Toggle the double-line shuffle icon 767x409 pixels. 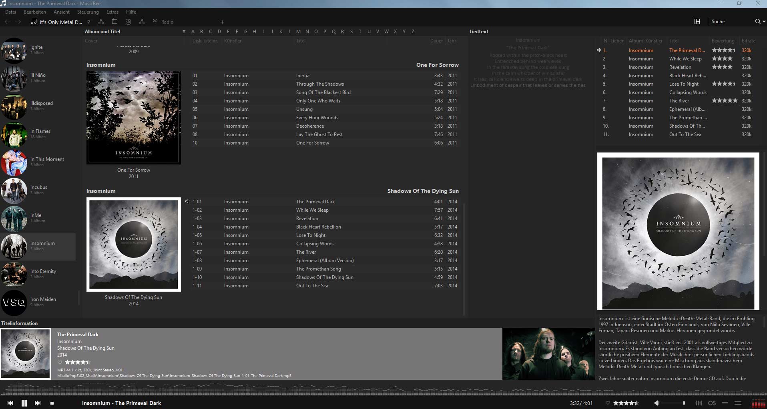coord(738,403)
